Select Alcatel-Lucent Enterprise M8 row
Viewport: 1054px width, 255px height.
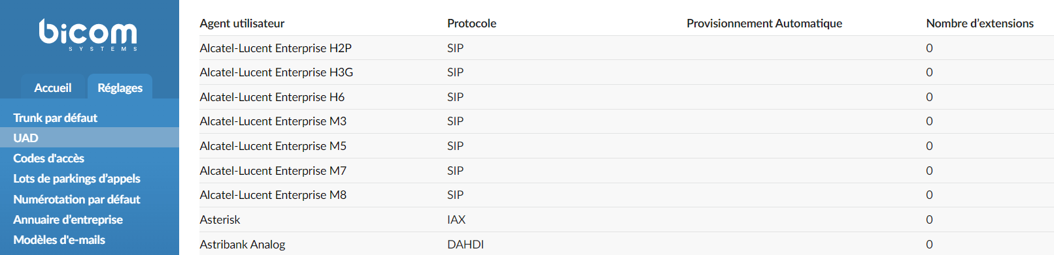pyautogui.click(x=626, y=195)
